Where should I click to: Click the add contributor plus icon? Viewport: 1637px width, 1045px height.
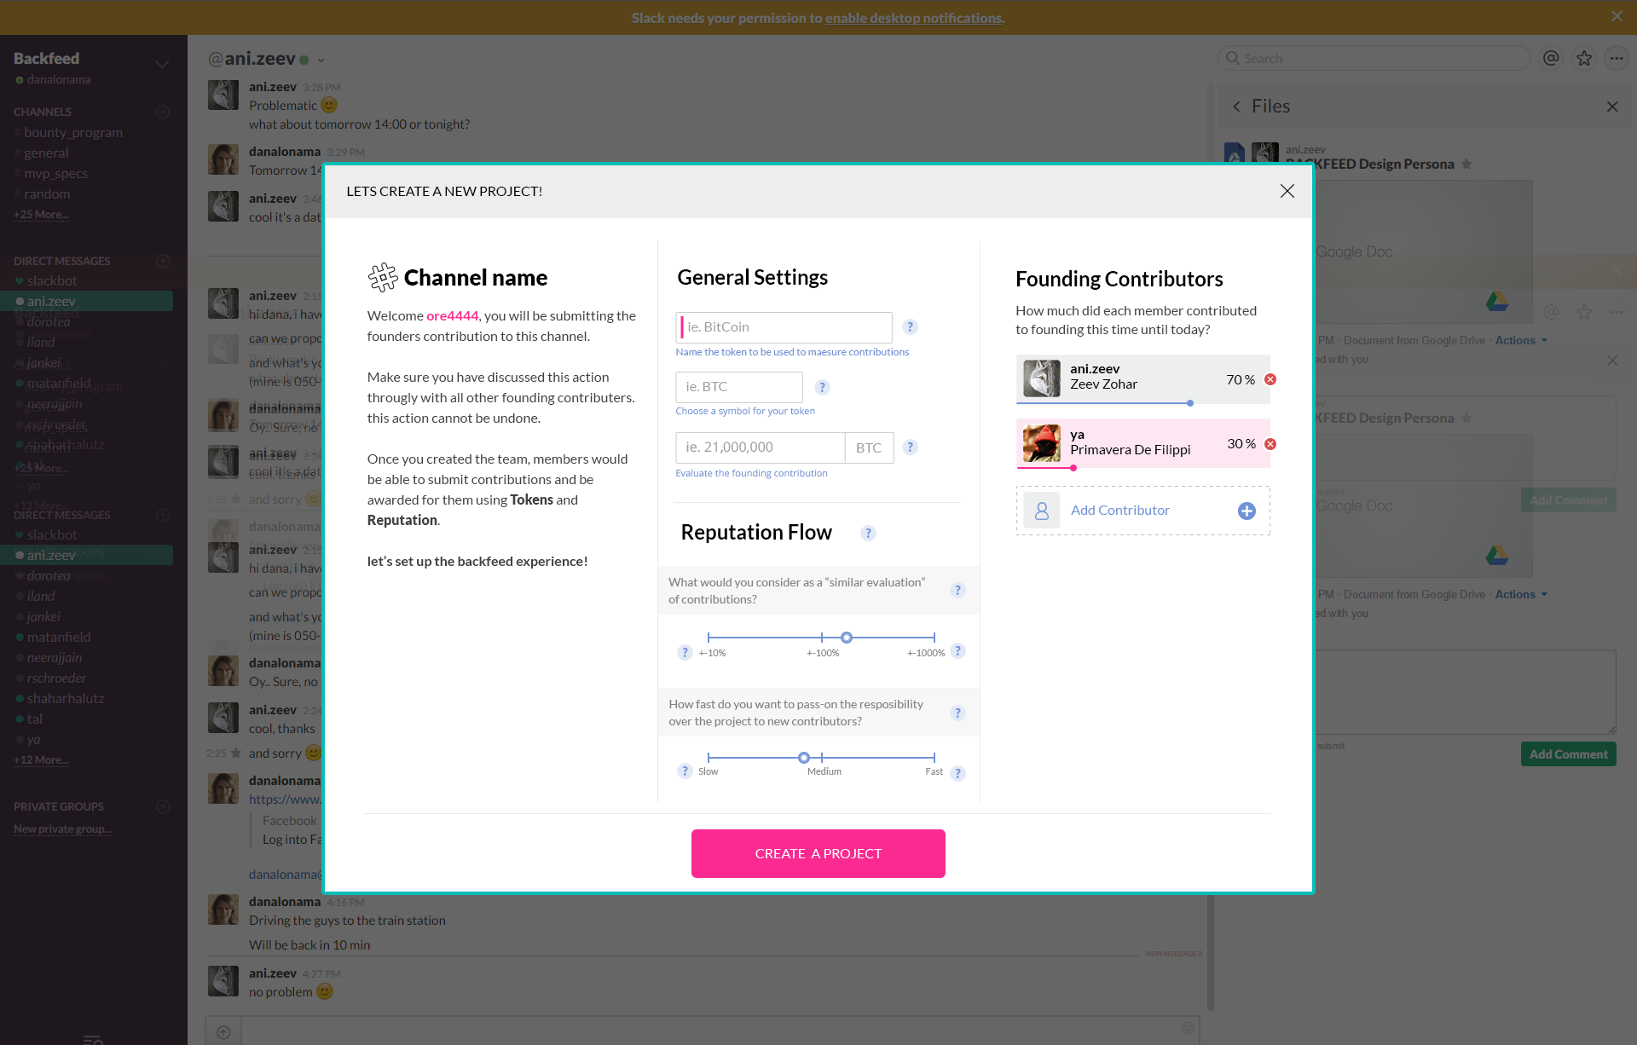[x=1247, y=511]
